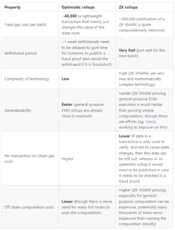Select Per-transaction on-chain gas costs label

(29, 159)
